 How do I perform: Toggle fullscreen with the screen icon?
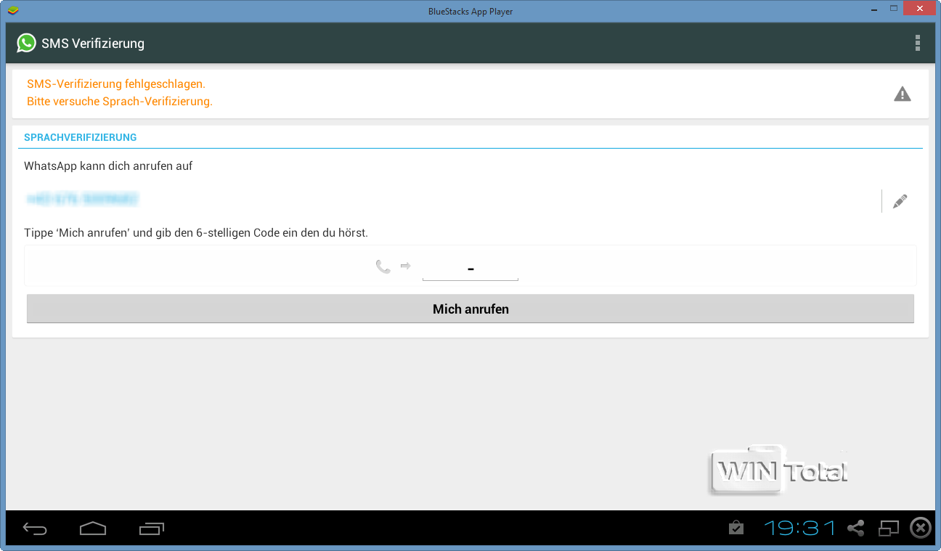889,528
